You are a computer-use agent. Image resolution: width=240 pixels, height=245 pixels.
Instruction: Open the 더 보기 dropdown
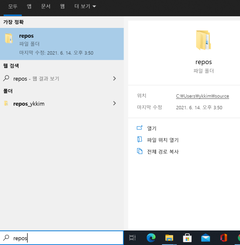pyautogui.click(x=85, y=7)
